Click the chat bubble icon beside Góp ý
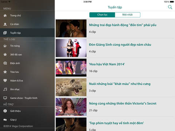Screen dimensions: 175x131 pyautogui.click(x=5, y=120)
